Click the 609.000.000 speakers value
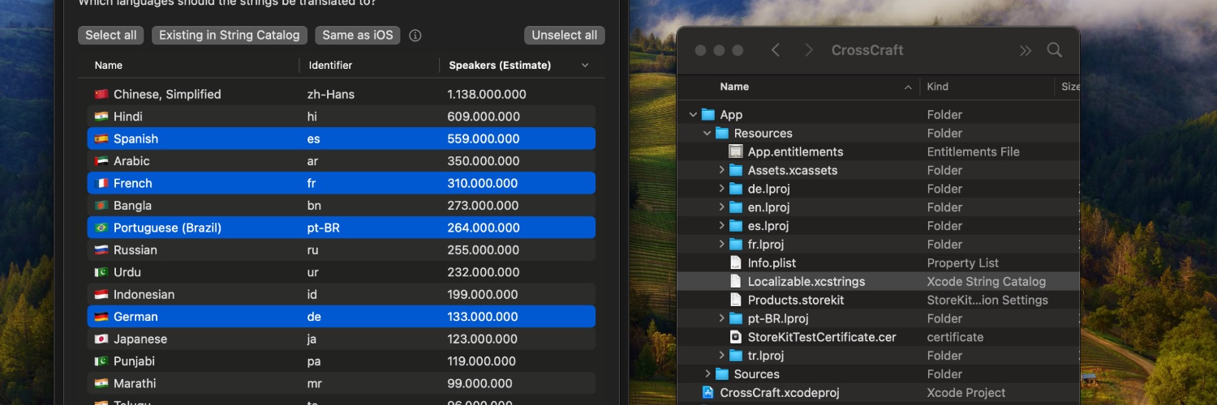Screen dimensions: 1217x405 pyautogui.click(x=484, y=117)
